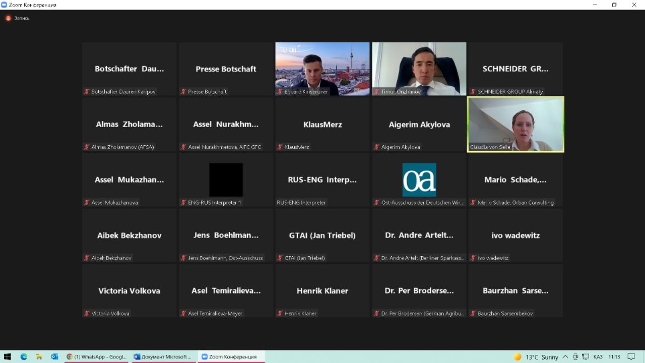Viewport: 645px width, 363px height.
Task: Click muted mic icon of Baurzhan Sarsembekov
Action: [x=474, y=314]
